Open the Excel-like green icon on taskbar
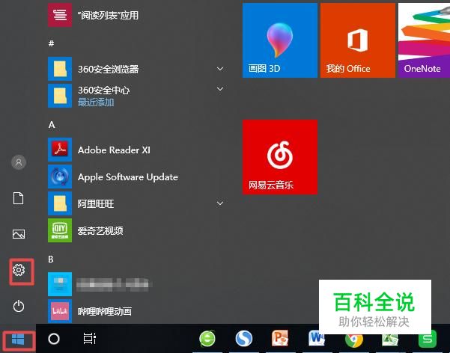Screen dimensions: 450x353 pos(390,341)
